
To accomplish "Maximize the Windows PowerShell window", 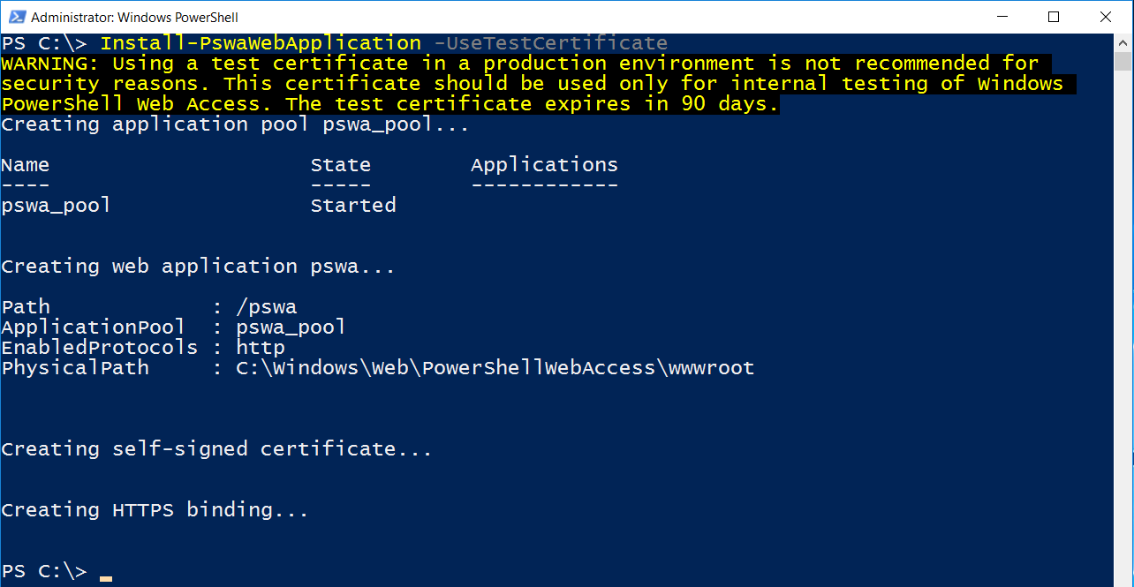I will [1053, 17].
